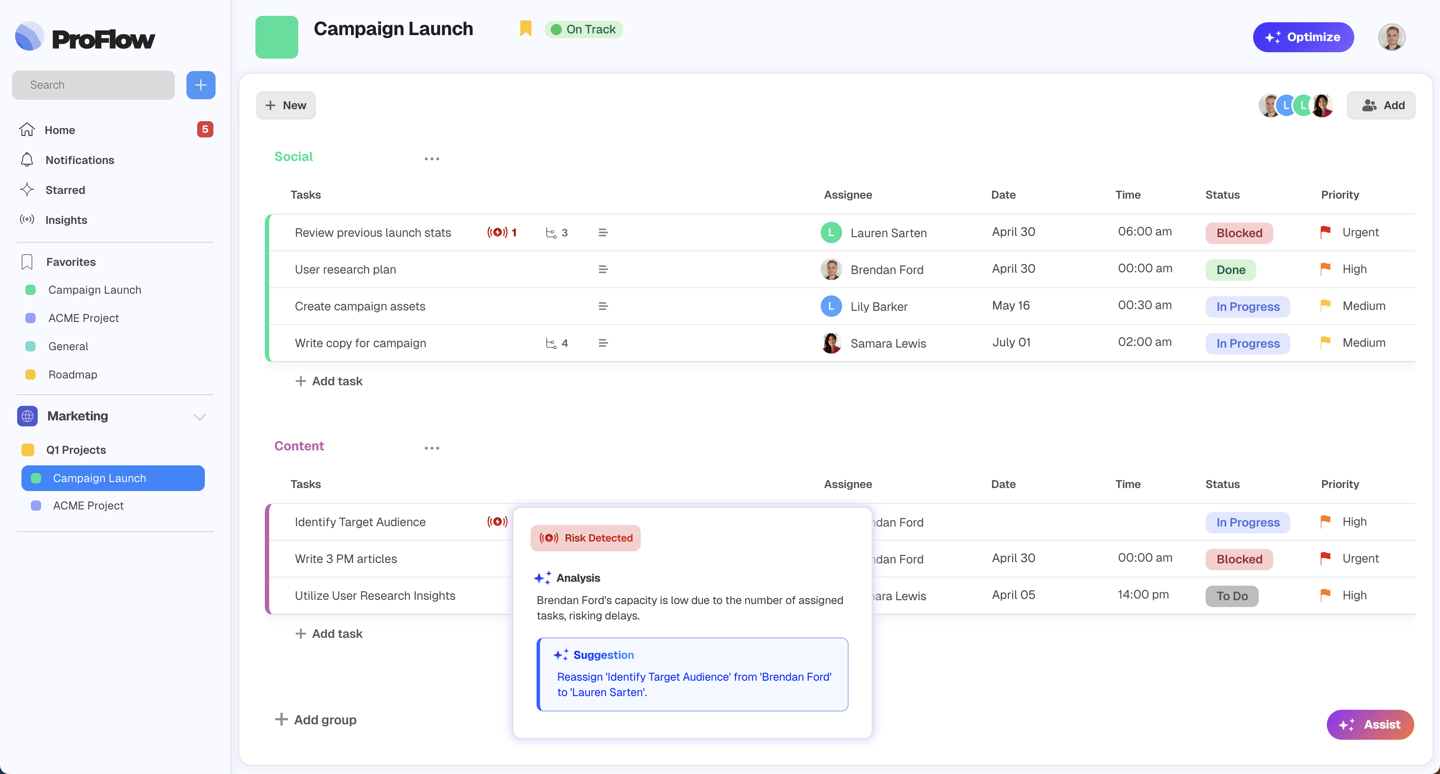Click the Assist button
Screen dimensions: 1440x774
click(1370, 724)
